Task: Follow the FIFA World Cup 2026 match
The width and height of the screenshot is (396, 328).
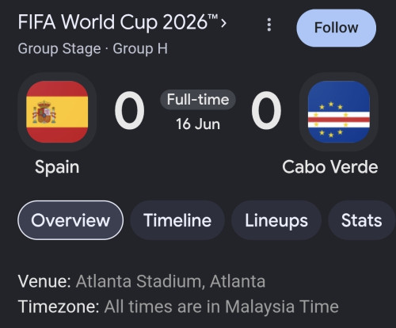Action: coord(337,28)
